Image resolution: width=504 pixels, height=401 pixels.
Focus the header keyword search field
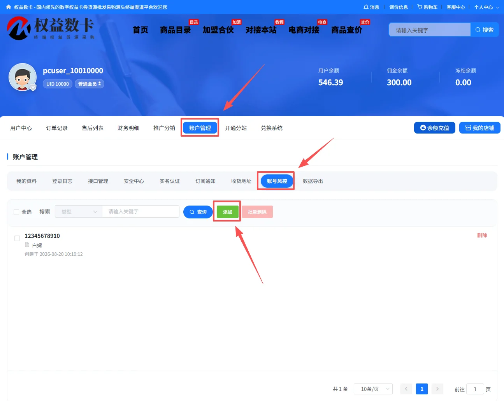click(x=430, y=30)
